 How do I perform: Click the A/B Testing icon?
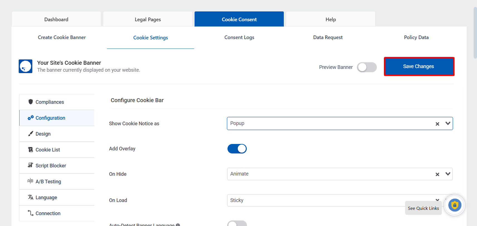click(30, 181)
